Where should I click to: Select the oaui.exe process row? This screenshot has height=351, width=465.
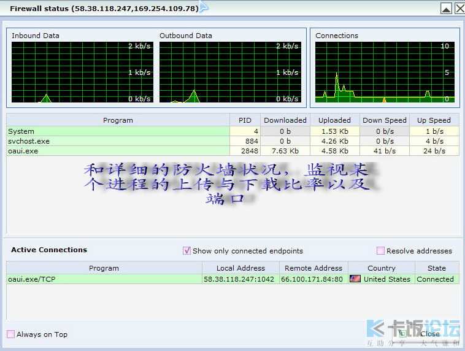point(233,151)
